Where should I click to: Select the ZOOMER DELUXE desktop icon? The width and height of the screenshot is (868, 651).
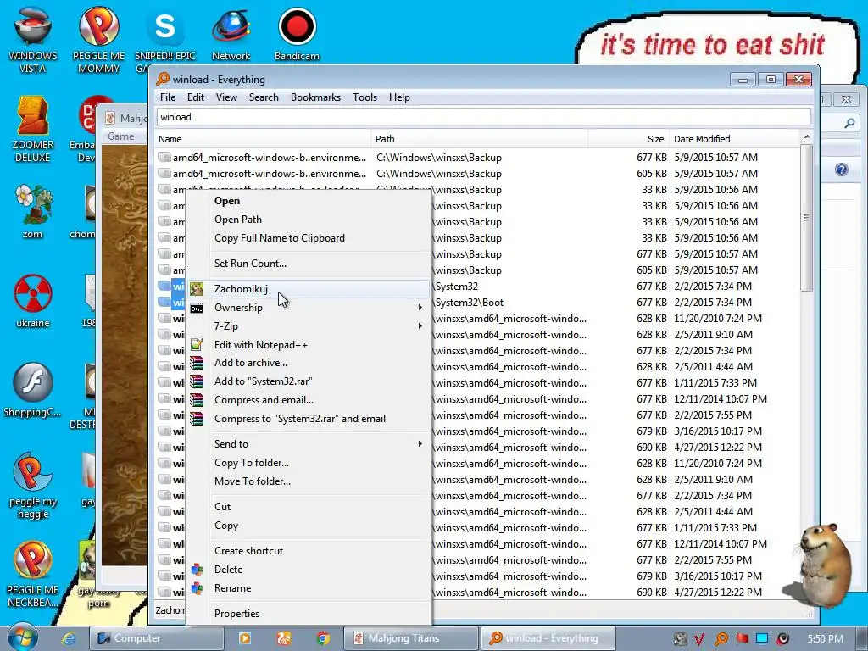pyautogui.click(x=33, y=130)
